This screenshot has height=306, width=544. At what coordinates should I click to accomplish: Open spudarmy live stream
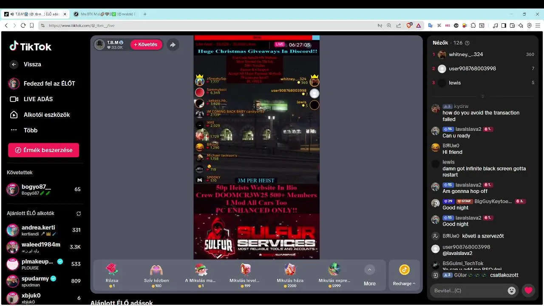(43, 281)
